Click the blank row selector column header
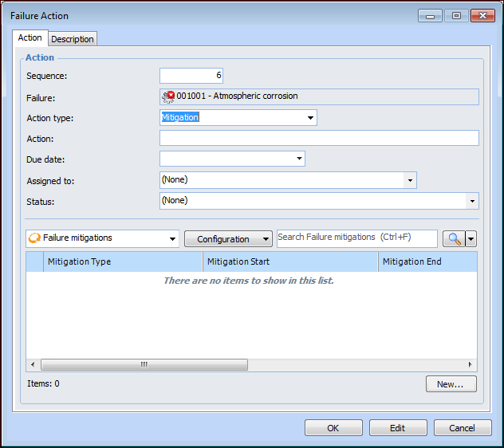Screen dimensions: 504x448 pos(35,261)
